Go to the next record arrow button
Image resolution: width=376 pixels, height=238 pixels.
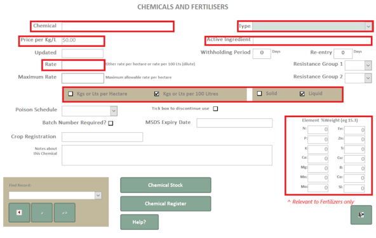pos(42,213)
